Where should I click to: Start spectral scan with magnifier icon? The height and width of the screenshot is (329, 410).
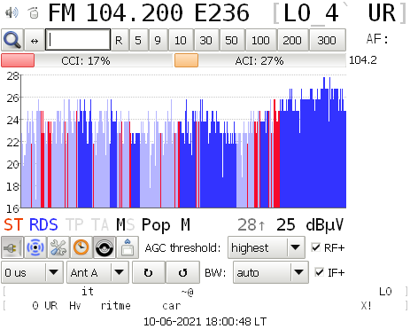[x=12, y=40]
